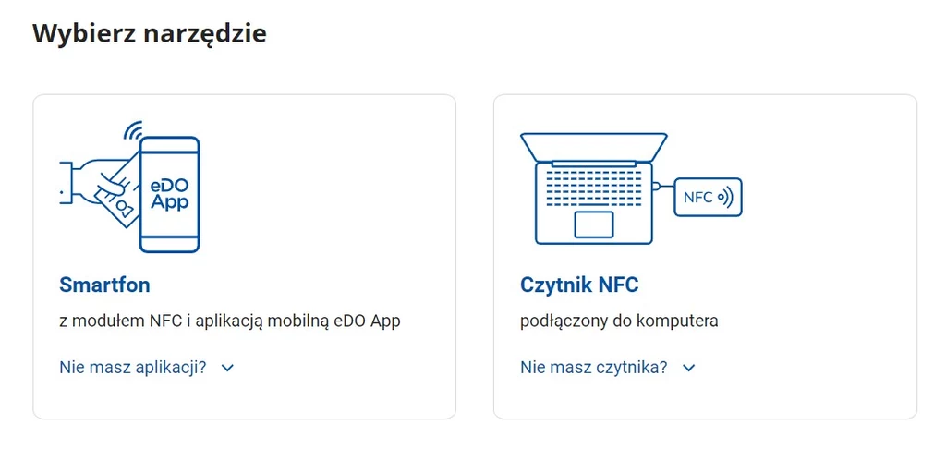
Task: Click the eDO App smartphone illustration
Action: click(x=129, y=187)
